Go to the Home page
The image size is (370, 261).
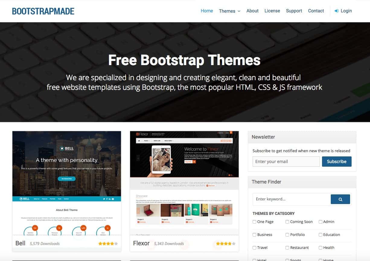(207, 11)
